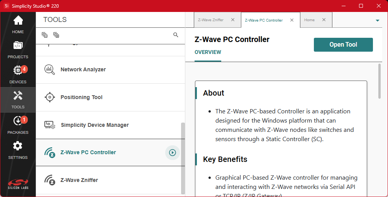Click the Simplicity Device Manager icon
Screen dimensions: 388x197
[50, 125]
